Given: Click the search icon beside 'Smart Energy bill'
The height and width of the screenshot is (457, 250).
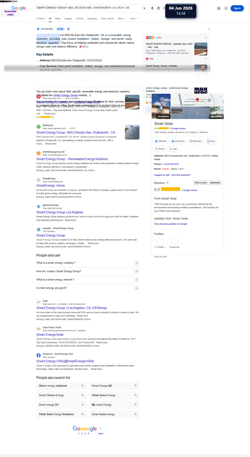Looking at the screenshot, I should click(x=135, y=385).
